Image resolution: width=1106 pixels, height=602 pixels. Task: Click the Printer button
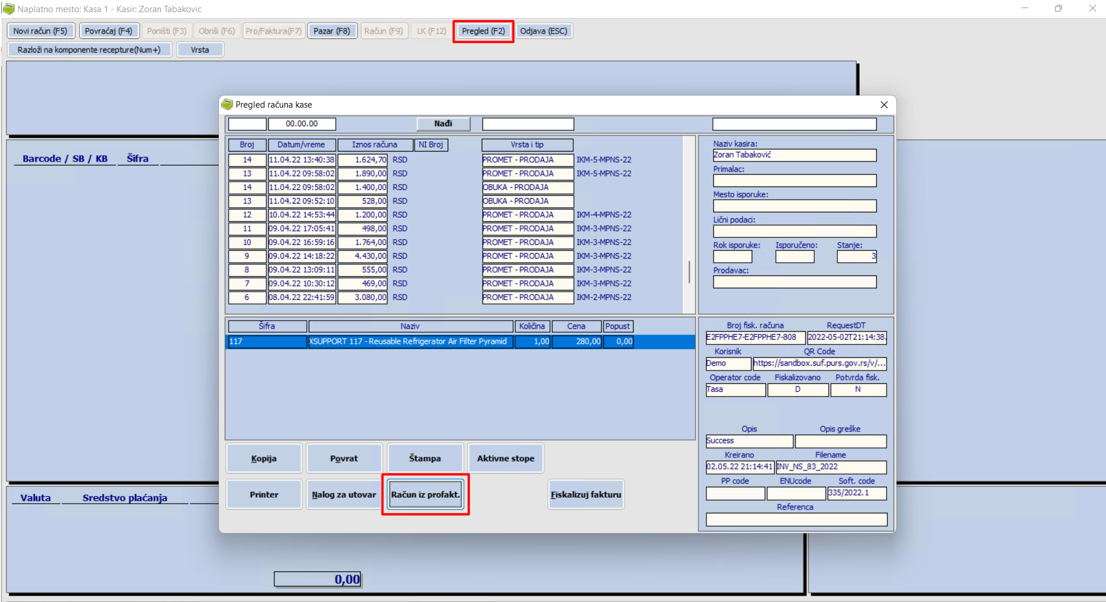[x=264, y=494]
